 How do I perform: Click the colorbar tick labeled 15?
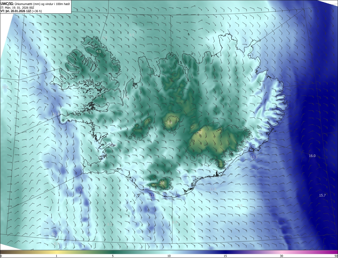[x=225, y=256]
